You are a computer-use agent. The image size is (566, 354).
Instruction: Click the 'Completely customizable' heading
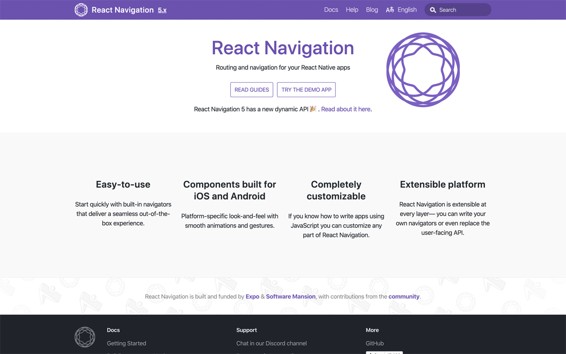pos(336,190)
